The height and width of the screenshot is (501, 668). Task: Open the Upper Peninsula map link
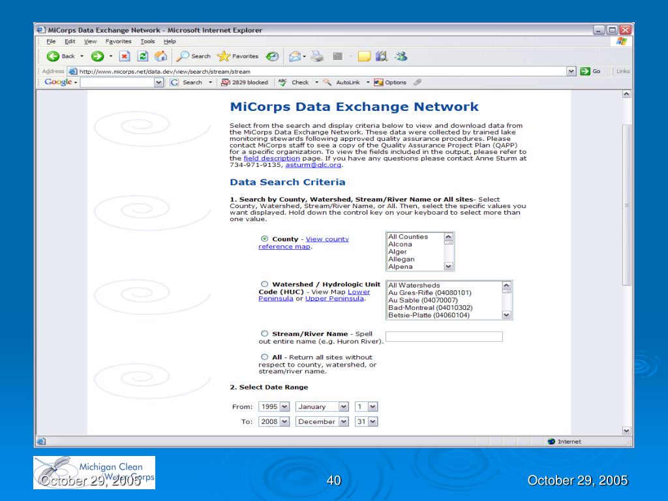pos(335,299)
